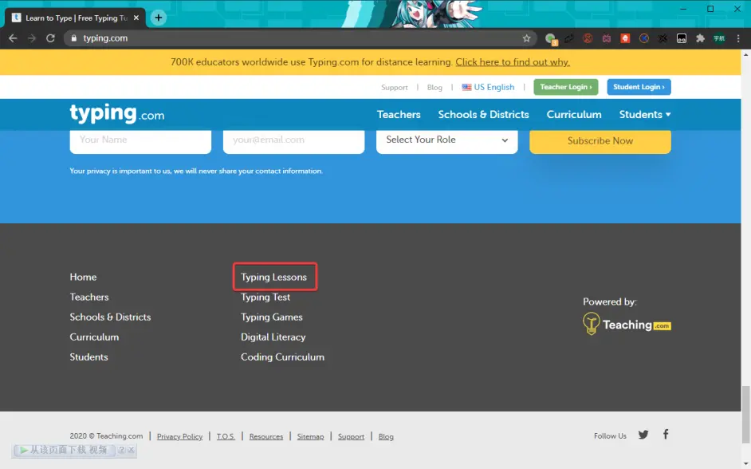Bookmark this page with the star icon
This screenshot has height=469, width=751.
pos(526,38)
